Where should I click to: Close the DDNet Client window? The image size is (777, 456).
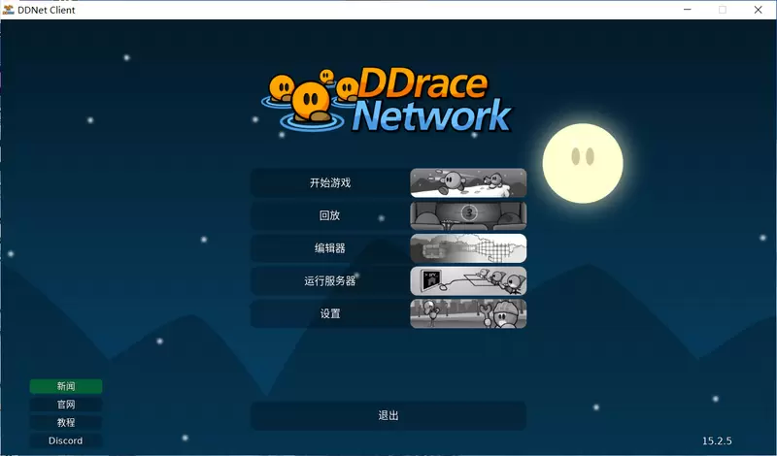(x=759, y=10)
